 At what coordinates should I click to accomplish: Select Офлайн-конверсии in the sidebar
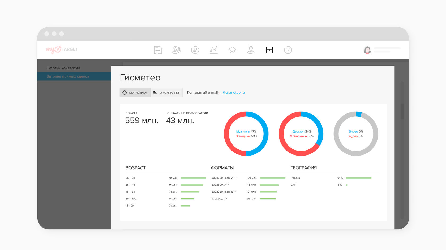[x=63, y=68]
